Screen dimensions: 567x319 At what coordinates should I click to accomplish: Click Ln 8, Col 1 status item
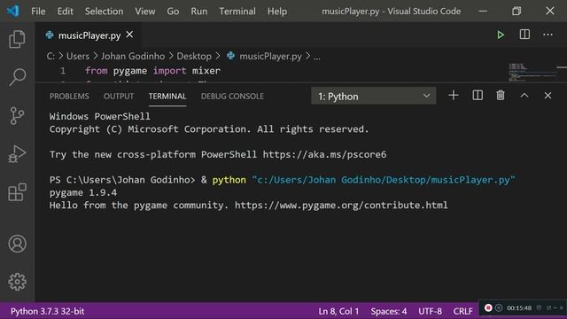pos(338,311)
